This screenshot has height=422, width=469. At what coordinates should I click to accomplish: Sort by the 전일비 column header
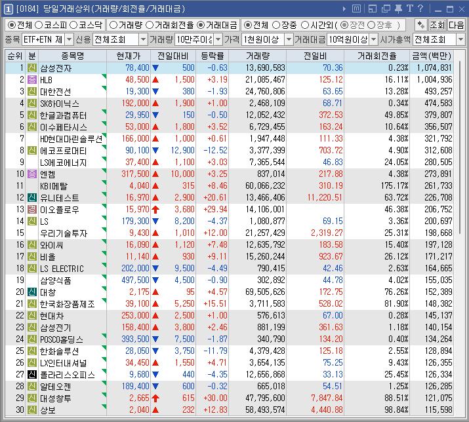315,56
